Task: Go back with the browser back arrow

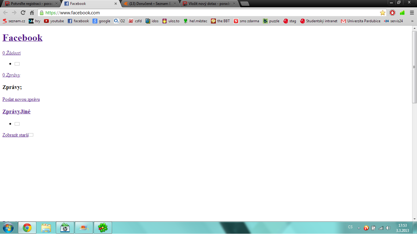Action: (x=5, y=13)
